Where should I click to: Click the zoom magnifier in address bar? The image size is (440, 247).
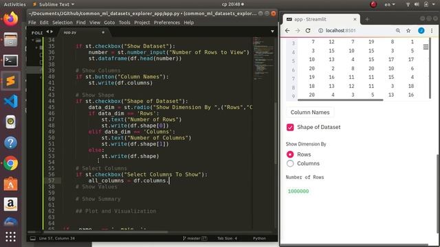pos(398,30)
